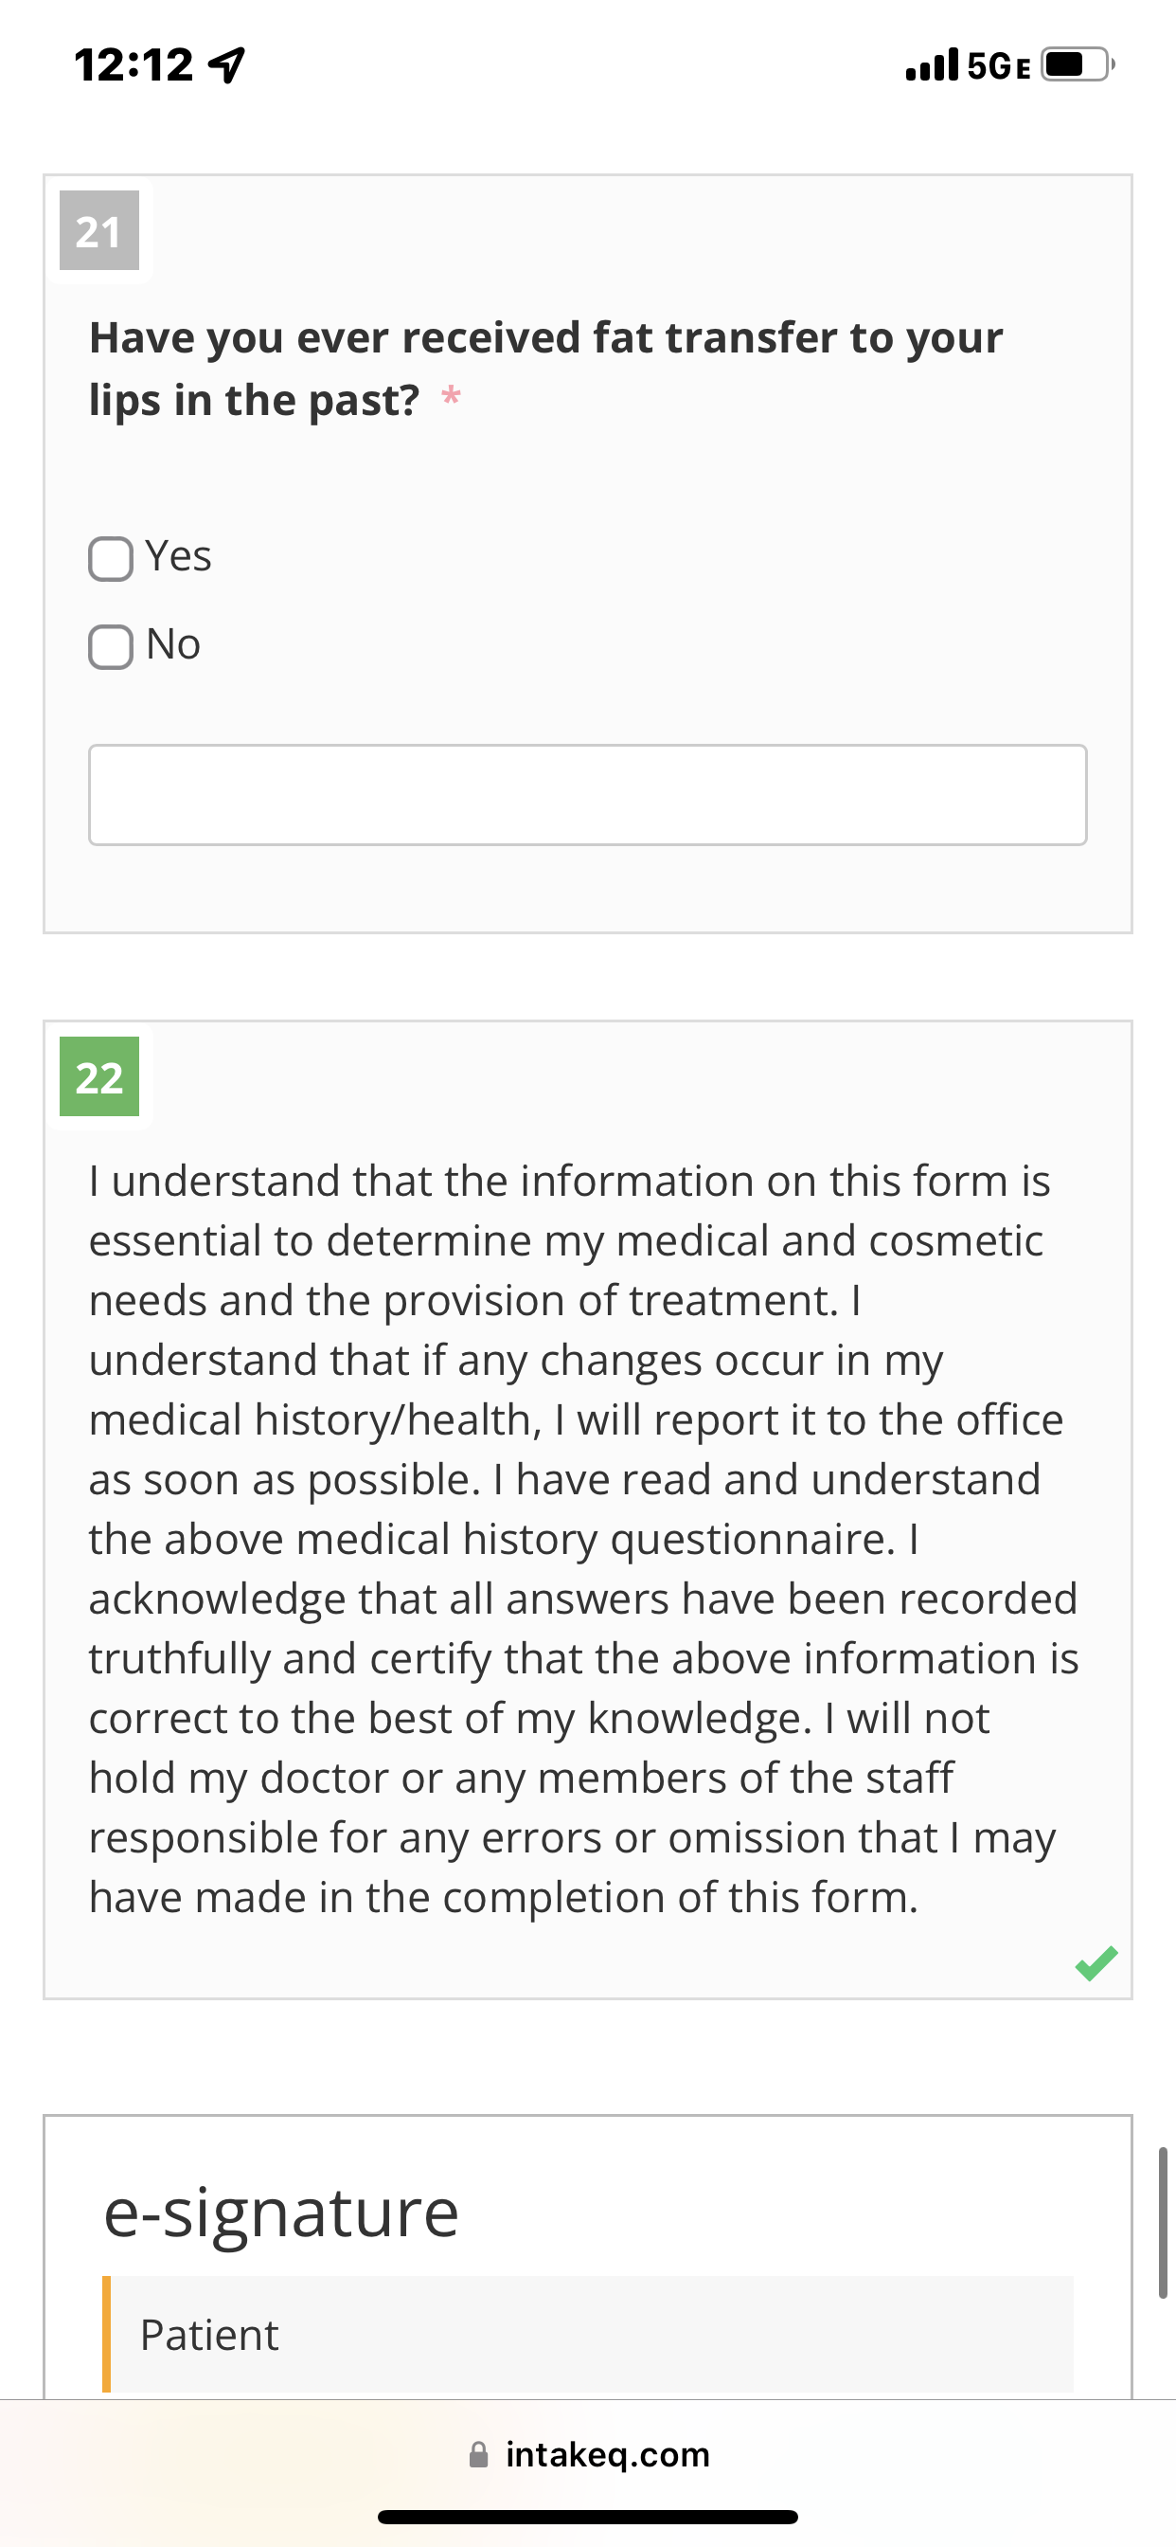The height and width of the screenshot is (2547, 1176).
Task: Click the fat transfer question text
Action: click(x=545, y=369)
